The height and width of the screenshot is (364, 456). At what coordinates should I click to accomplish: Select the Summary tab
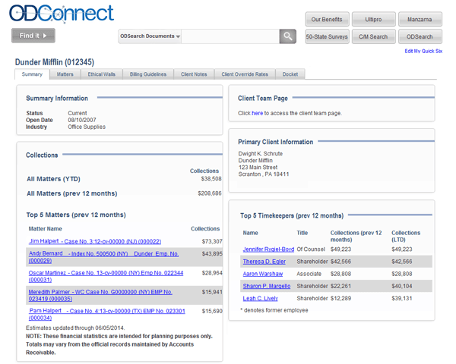click(x=32, y=74)
